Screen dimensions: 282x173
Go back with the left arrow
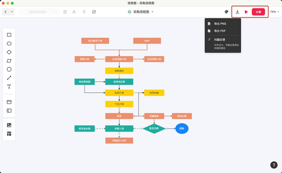tap(5, 12)
